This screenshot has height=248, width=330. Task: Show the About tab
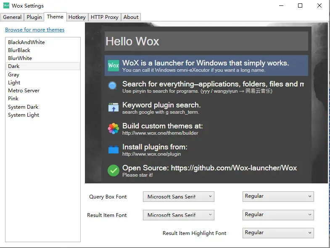pyautogui.click(x=131, y=17)
